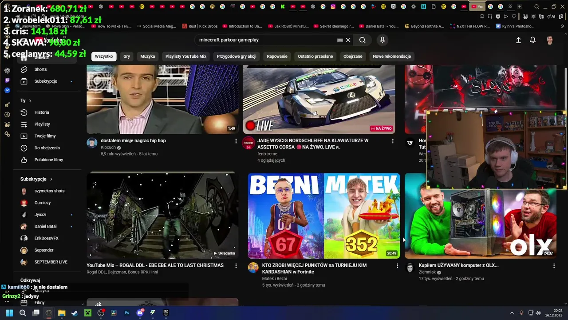
Task: Open Photoshop from the Windows taskbar
Action: [x=126, y=313]
